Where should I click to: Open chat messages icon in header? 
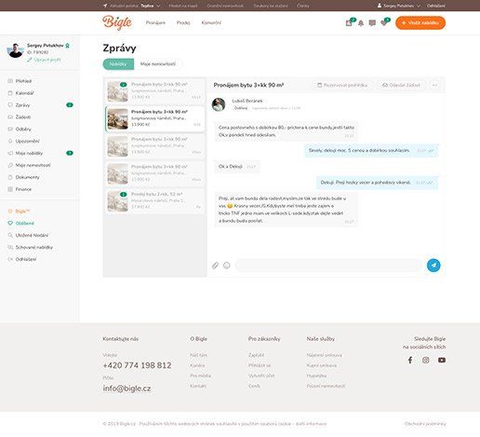pos(372,23)
